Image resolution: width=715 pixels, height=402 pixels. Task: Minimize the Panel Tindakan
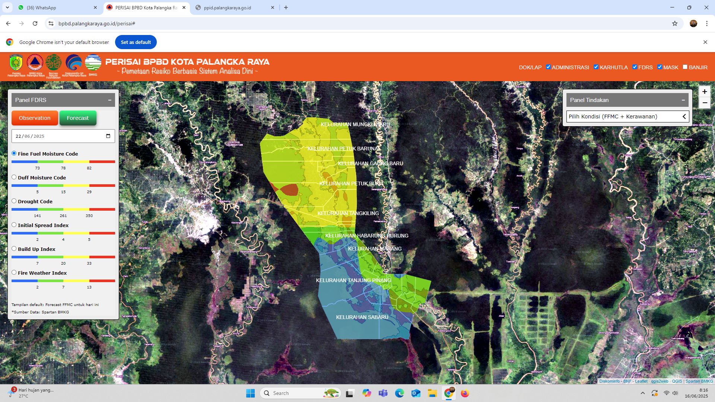point(683,100)
